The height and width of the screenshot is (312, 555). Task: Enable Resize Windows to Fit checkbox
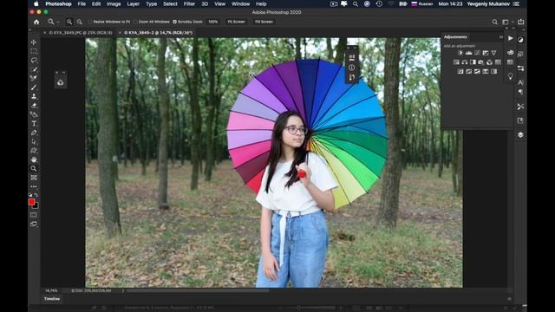coord(90,22)
